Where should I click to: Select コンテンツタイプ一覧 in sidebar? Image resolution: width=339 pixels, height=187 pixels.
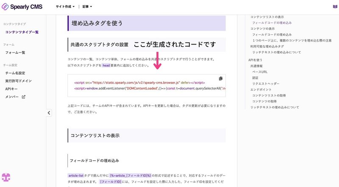22,32
